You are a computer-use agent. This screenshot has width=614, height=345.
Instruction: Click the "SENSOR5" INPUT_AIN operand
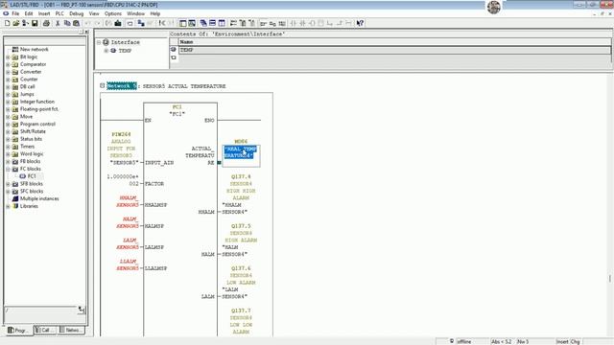click(125, 162)
